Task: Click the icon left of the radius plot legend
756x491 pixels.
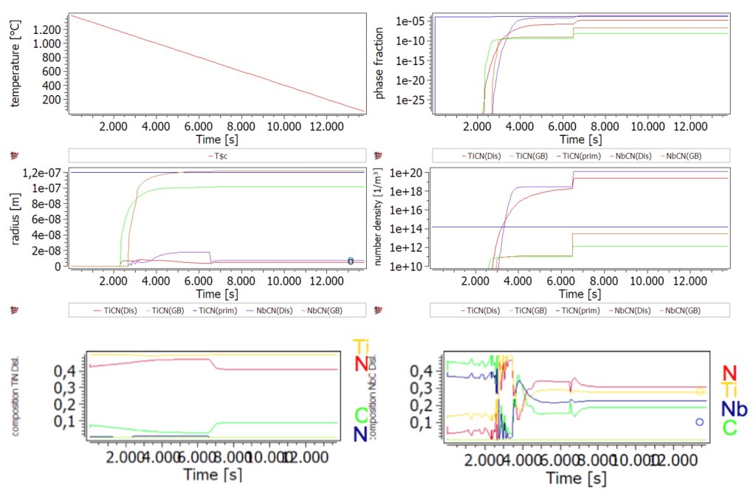Action: point(11,309)
